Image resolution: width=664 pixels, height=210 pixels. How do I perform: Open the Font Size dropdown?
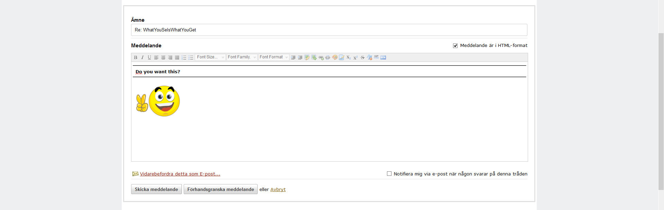click(210, 57)
